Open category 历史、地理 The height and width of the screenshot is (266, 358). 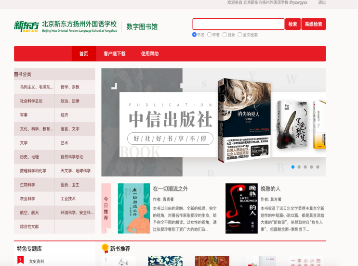(29, 157)
